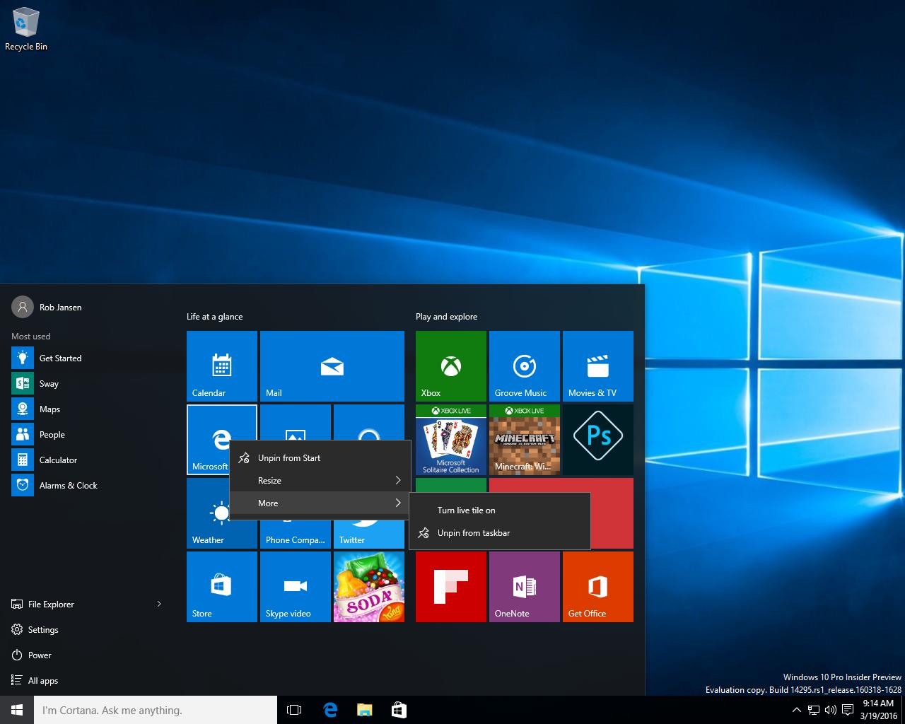Image resolution: width=905 pixels, height=724 pixels.
Task: Expand File Explorer jump list arrow
Action: [159, 605]
